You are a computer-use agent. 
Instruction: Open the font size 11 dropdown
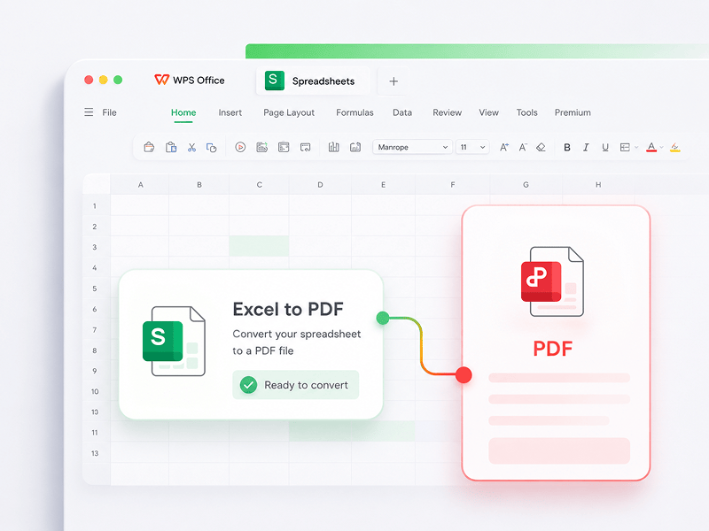[472, 147]
